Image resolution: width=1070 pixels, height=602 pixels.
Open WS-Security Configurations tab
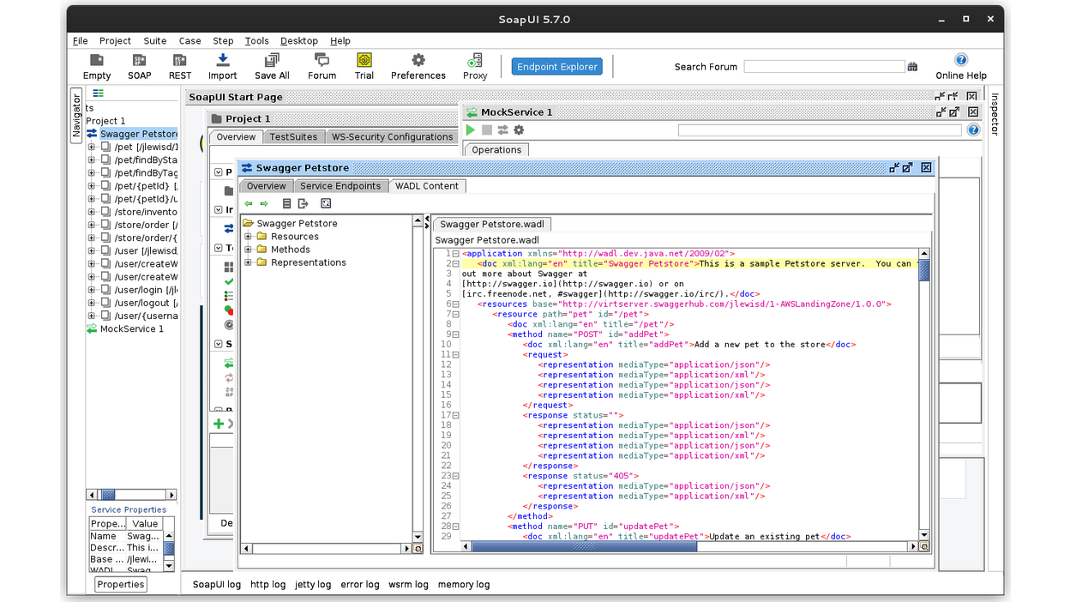(392, 137)
